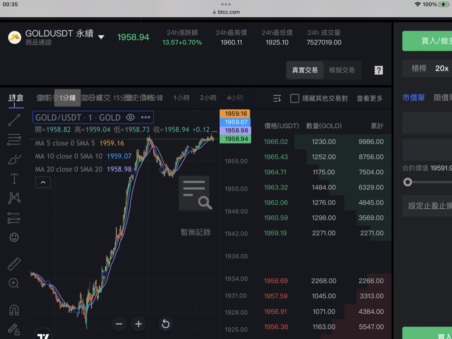The image size is (452, 339).
Task: Zoom out chart with minus button
Action: [119, 324]
